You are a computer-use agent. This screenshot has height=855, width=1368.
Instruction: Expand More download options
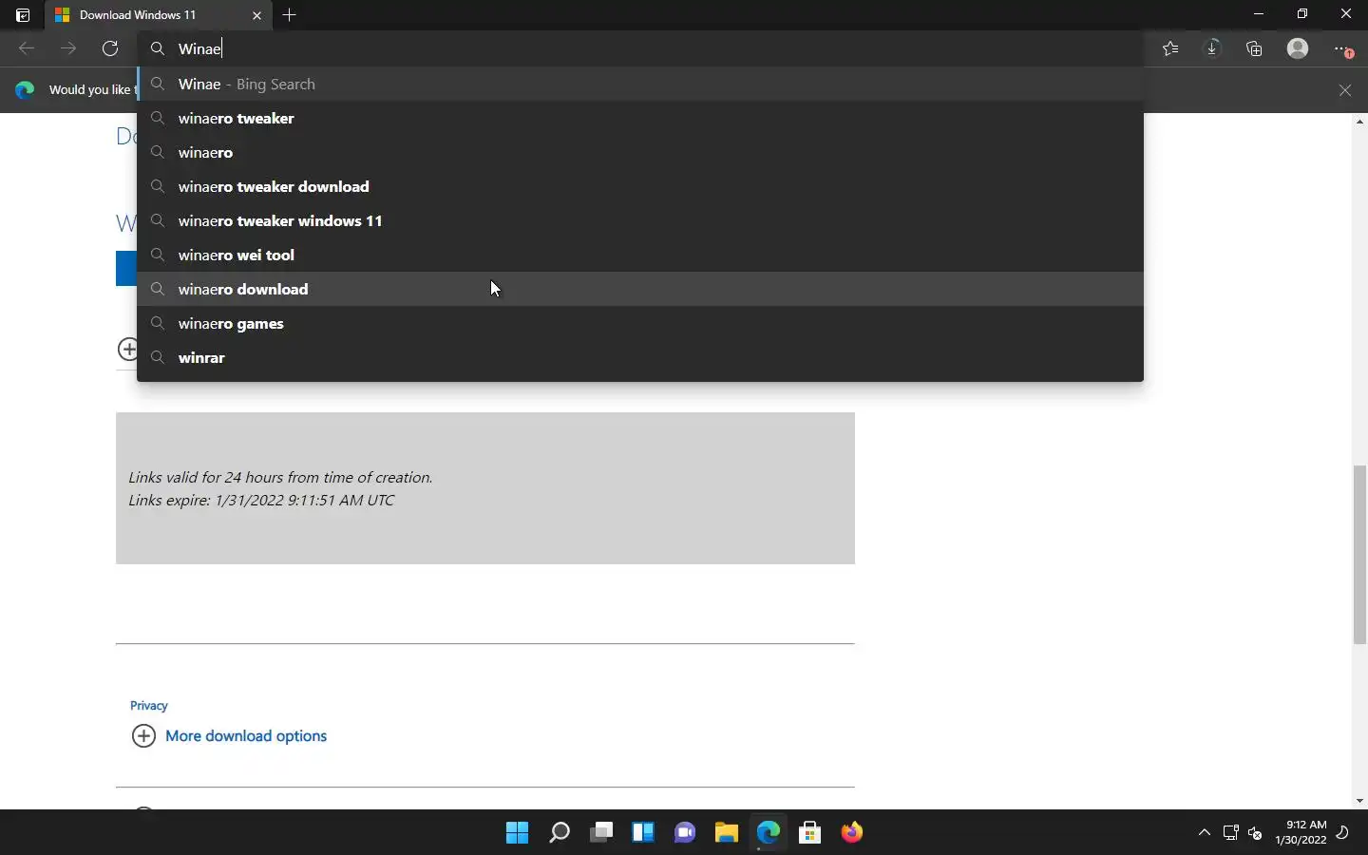[246, 735]
